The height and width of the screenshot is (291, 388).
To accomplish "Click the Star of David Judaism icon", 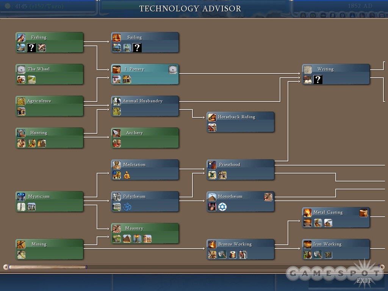I will pyautogui.click(x=222, y=207).
